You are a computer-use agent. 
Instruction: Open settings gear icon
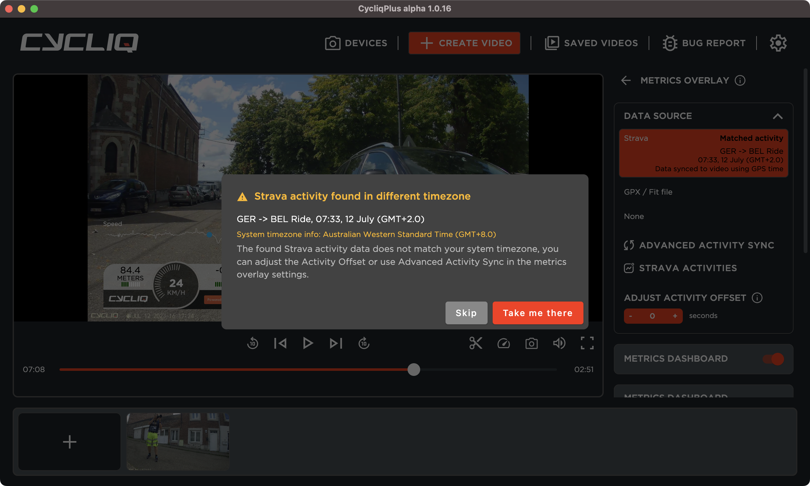coord(778,43)
